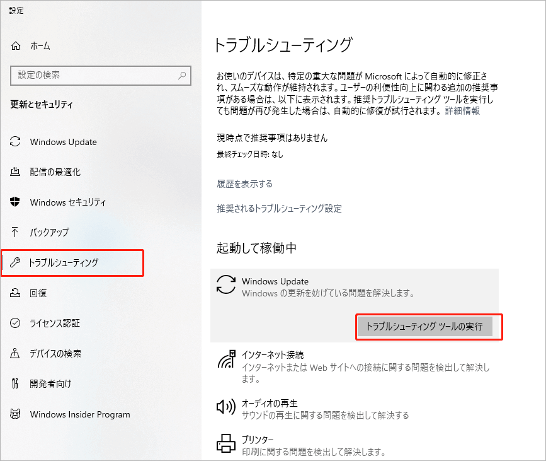
Task: Click the 現時点で推奨事項はありません text
Action: (x=272, y=138)
